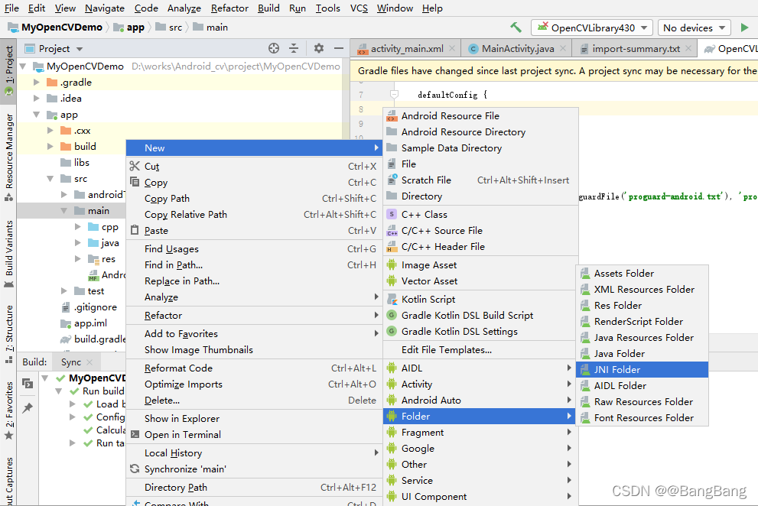Open the Build Variants side tab

click(8, 254)
